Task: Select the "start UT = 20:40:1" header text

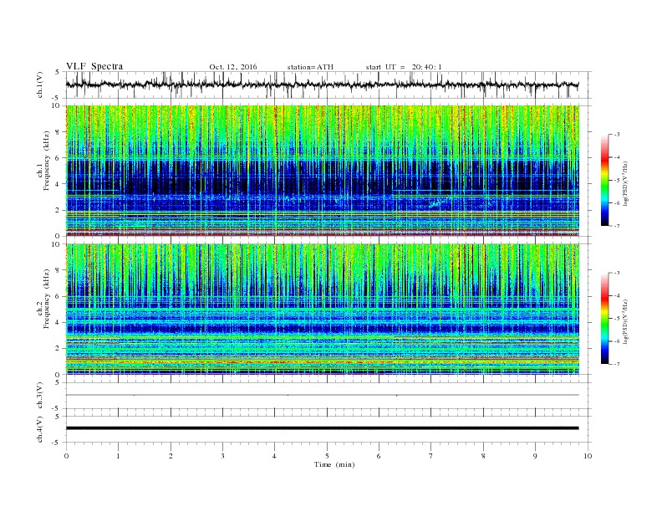Action: 404,67
